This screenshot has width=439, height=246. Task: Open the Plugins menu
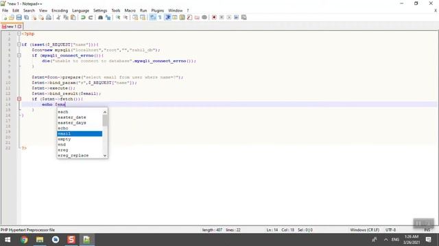pyautogui.click(x=157, y=10)
